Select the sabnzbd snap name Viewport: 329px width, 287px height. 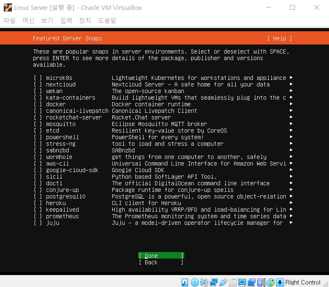(x=58, y=150)
